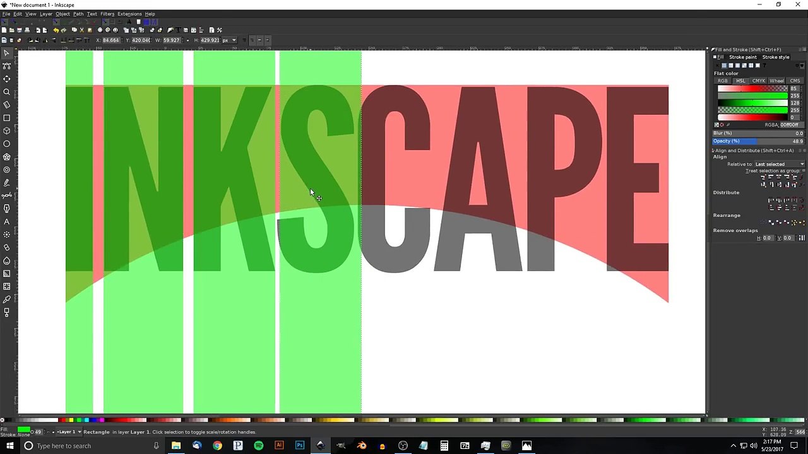Switch to Stroke style tab
Image resolution: width=808 pixels, height=454 pixels.
click(x=776, y=57)
